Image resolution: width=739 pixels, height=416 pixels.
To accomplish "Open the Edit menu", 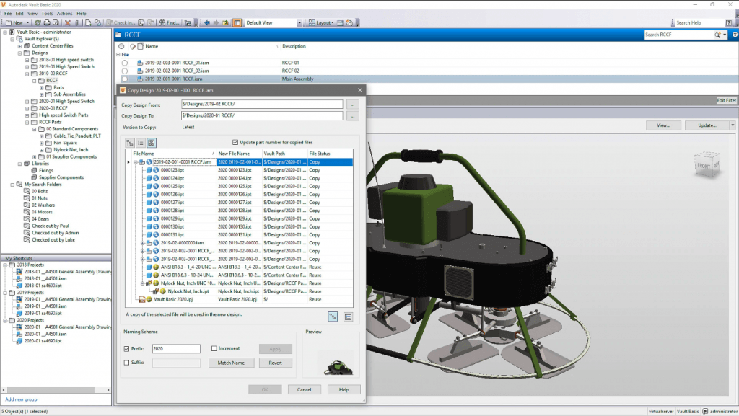I will [19, 14].
